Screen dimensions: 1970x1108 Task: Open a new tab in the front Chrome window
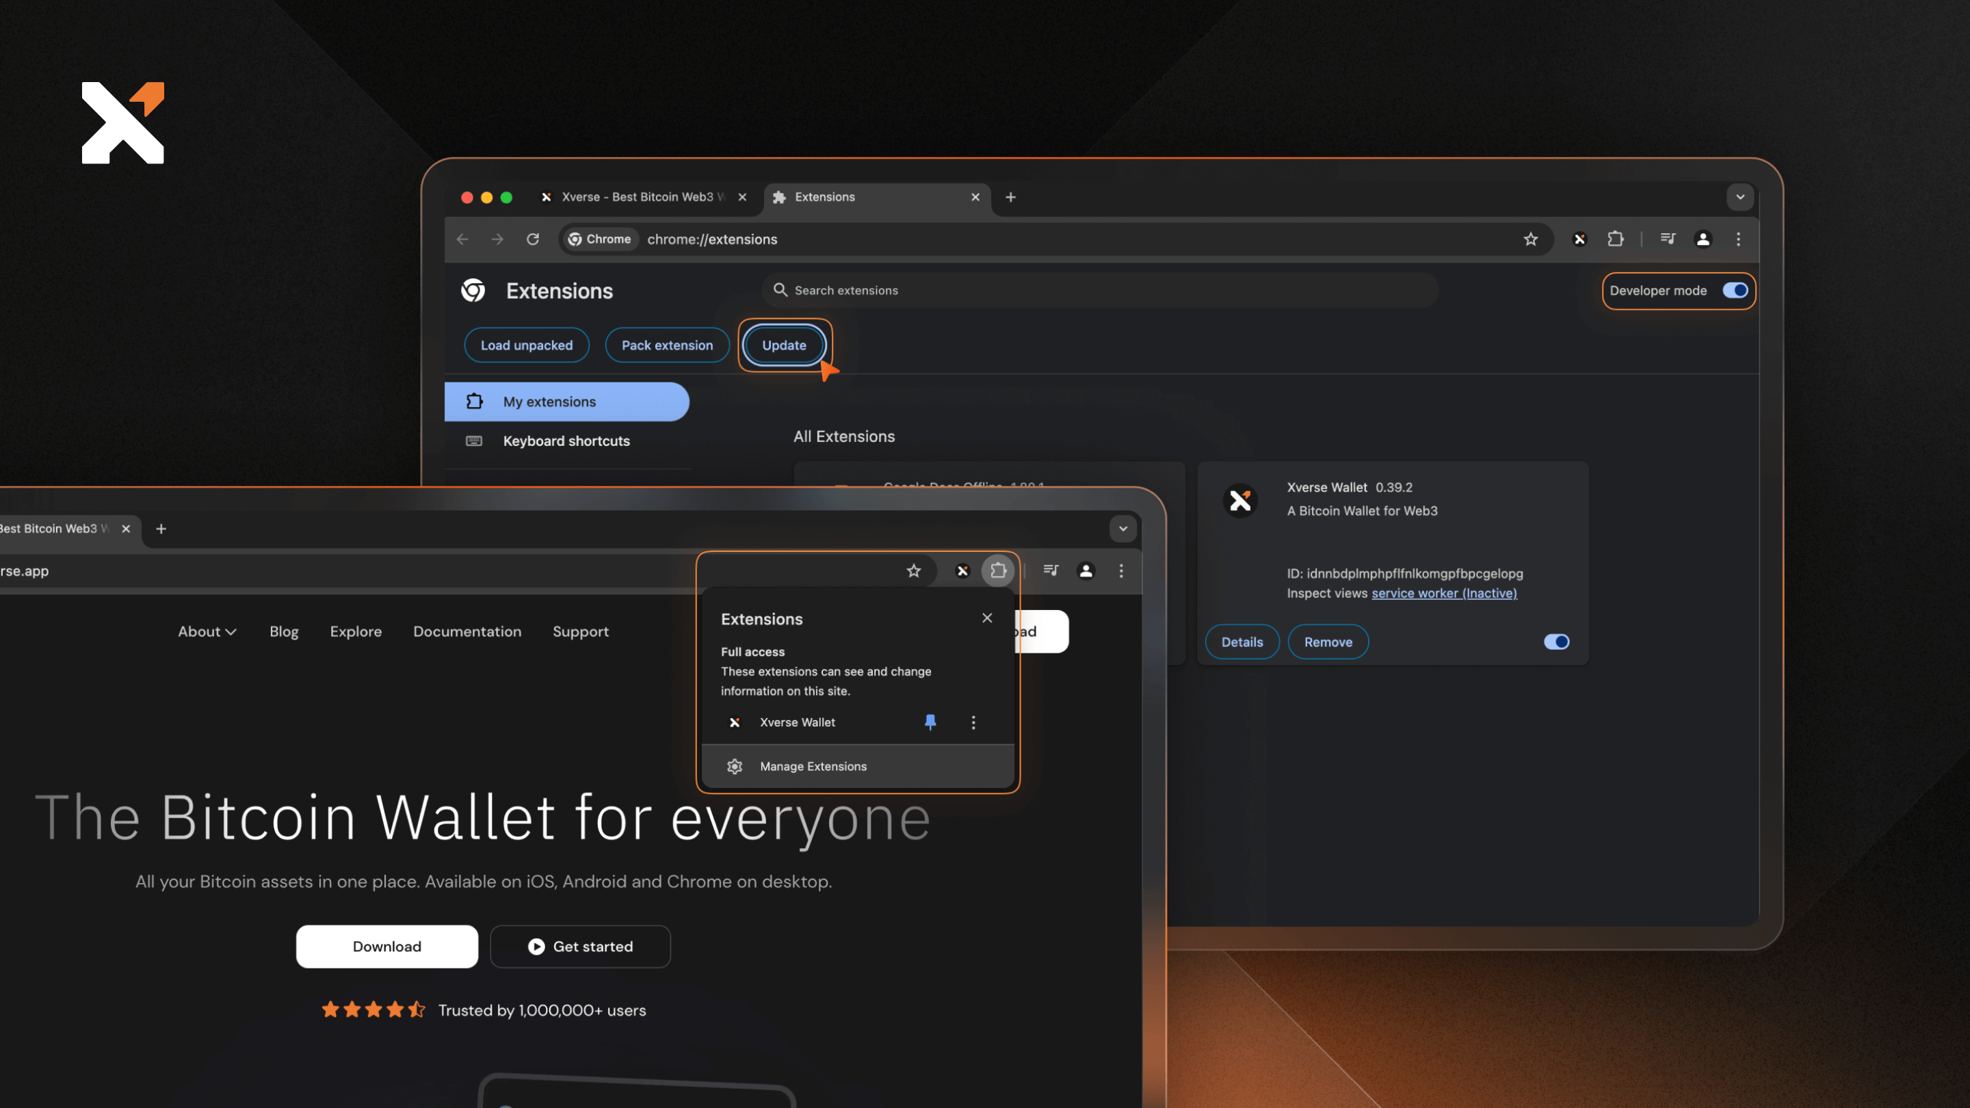tap(161, 529)
